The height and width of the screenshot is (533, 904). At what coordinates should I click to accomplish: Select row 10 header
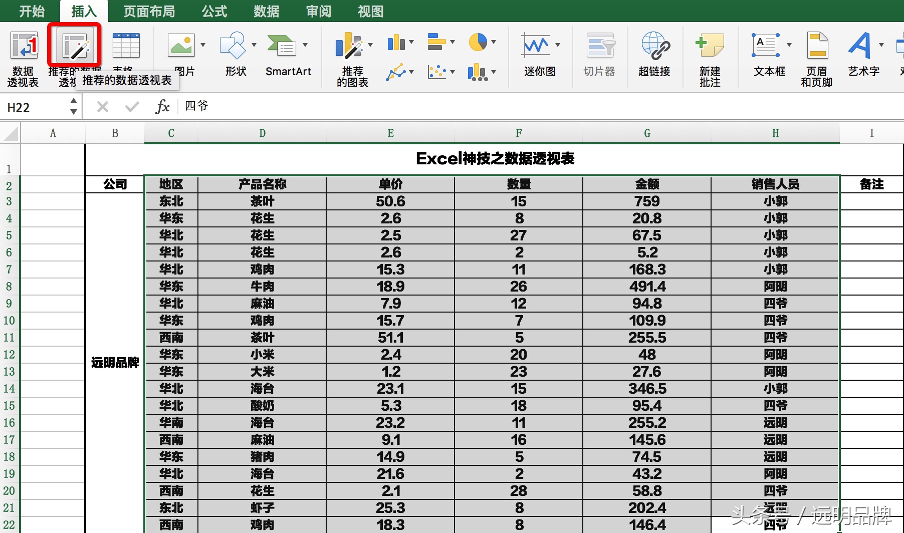pyautogui.click(x=10, y=321)
